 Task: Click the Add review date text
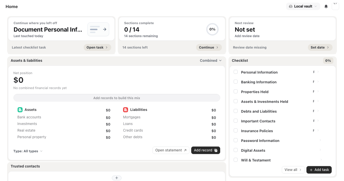click(247, 36)
